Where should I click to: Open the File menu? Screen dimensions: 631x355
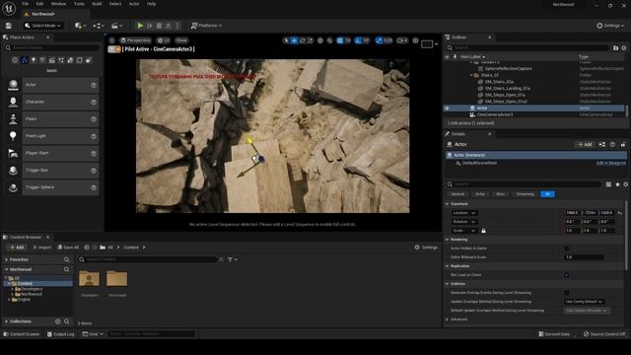pos(25,4)
